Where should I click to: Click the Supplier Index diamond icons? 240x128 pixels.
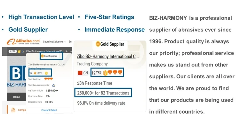click(x=49, y=79)
